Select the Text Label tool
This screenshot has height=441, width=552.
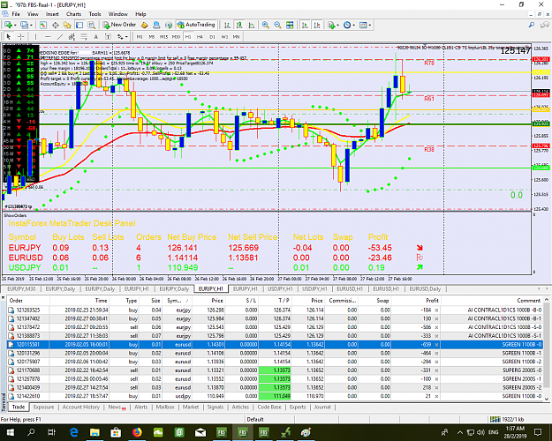pos(108,36)
